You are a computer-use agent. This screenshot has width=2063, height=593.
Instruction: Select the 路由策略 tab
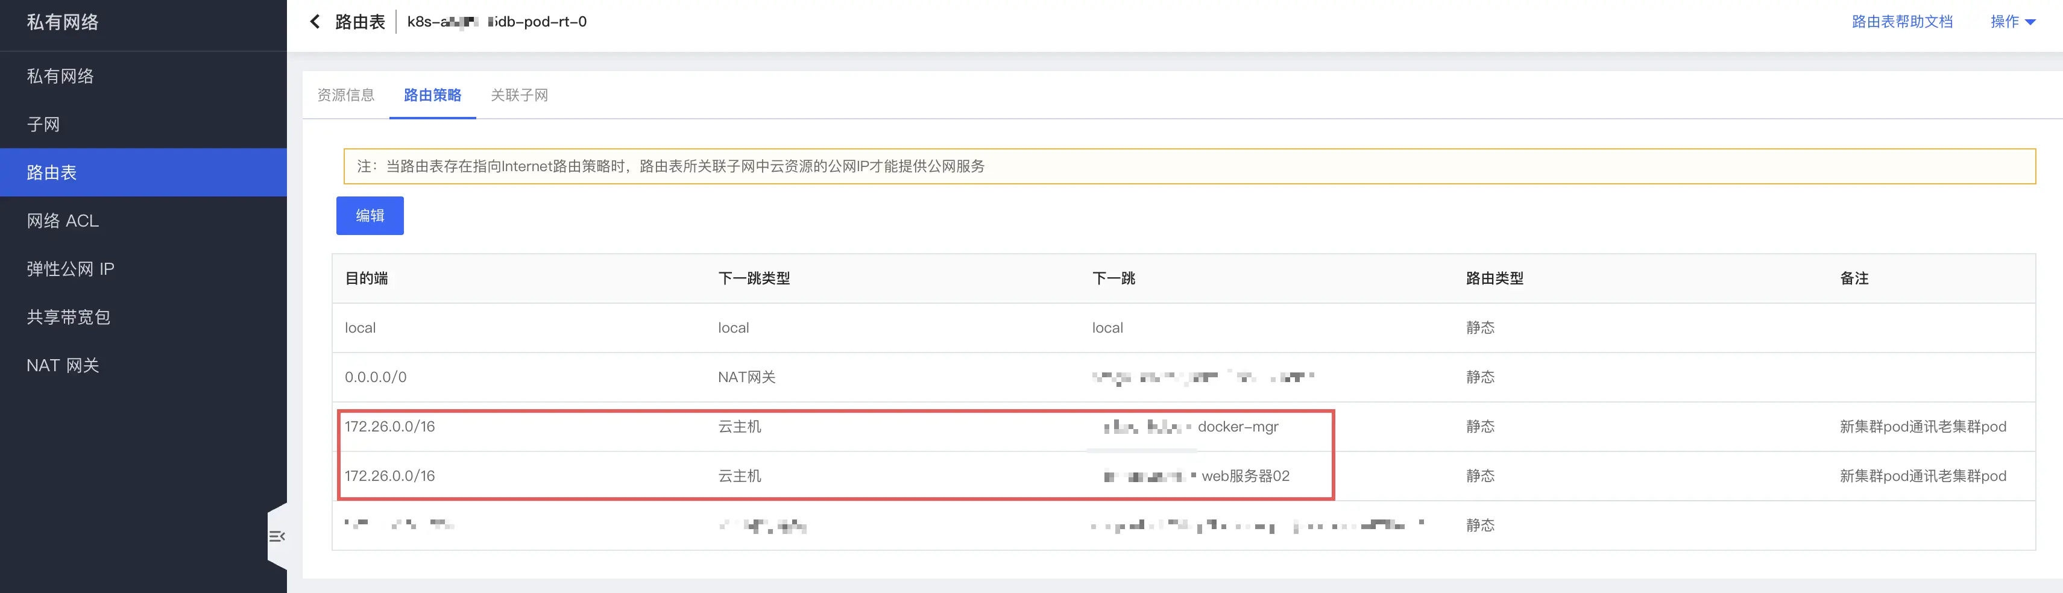(x=432, y=95)
